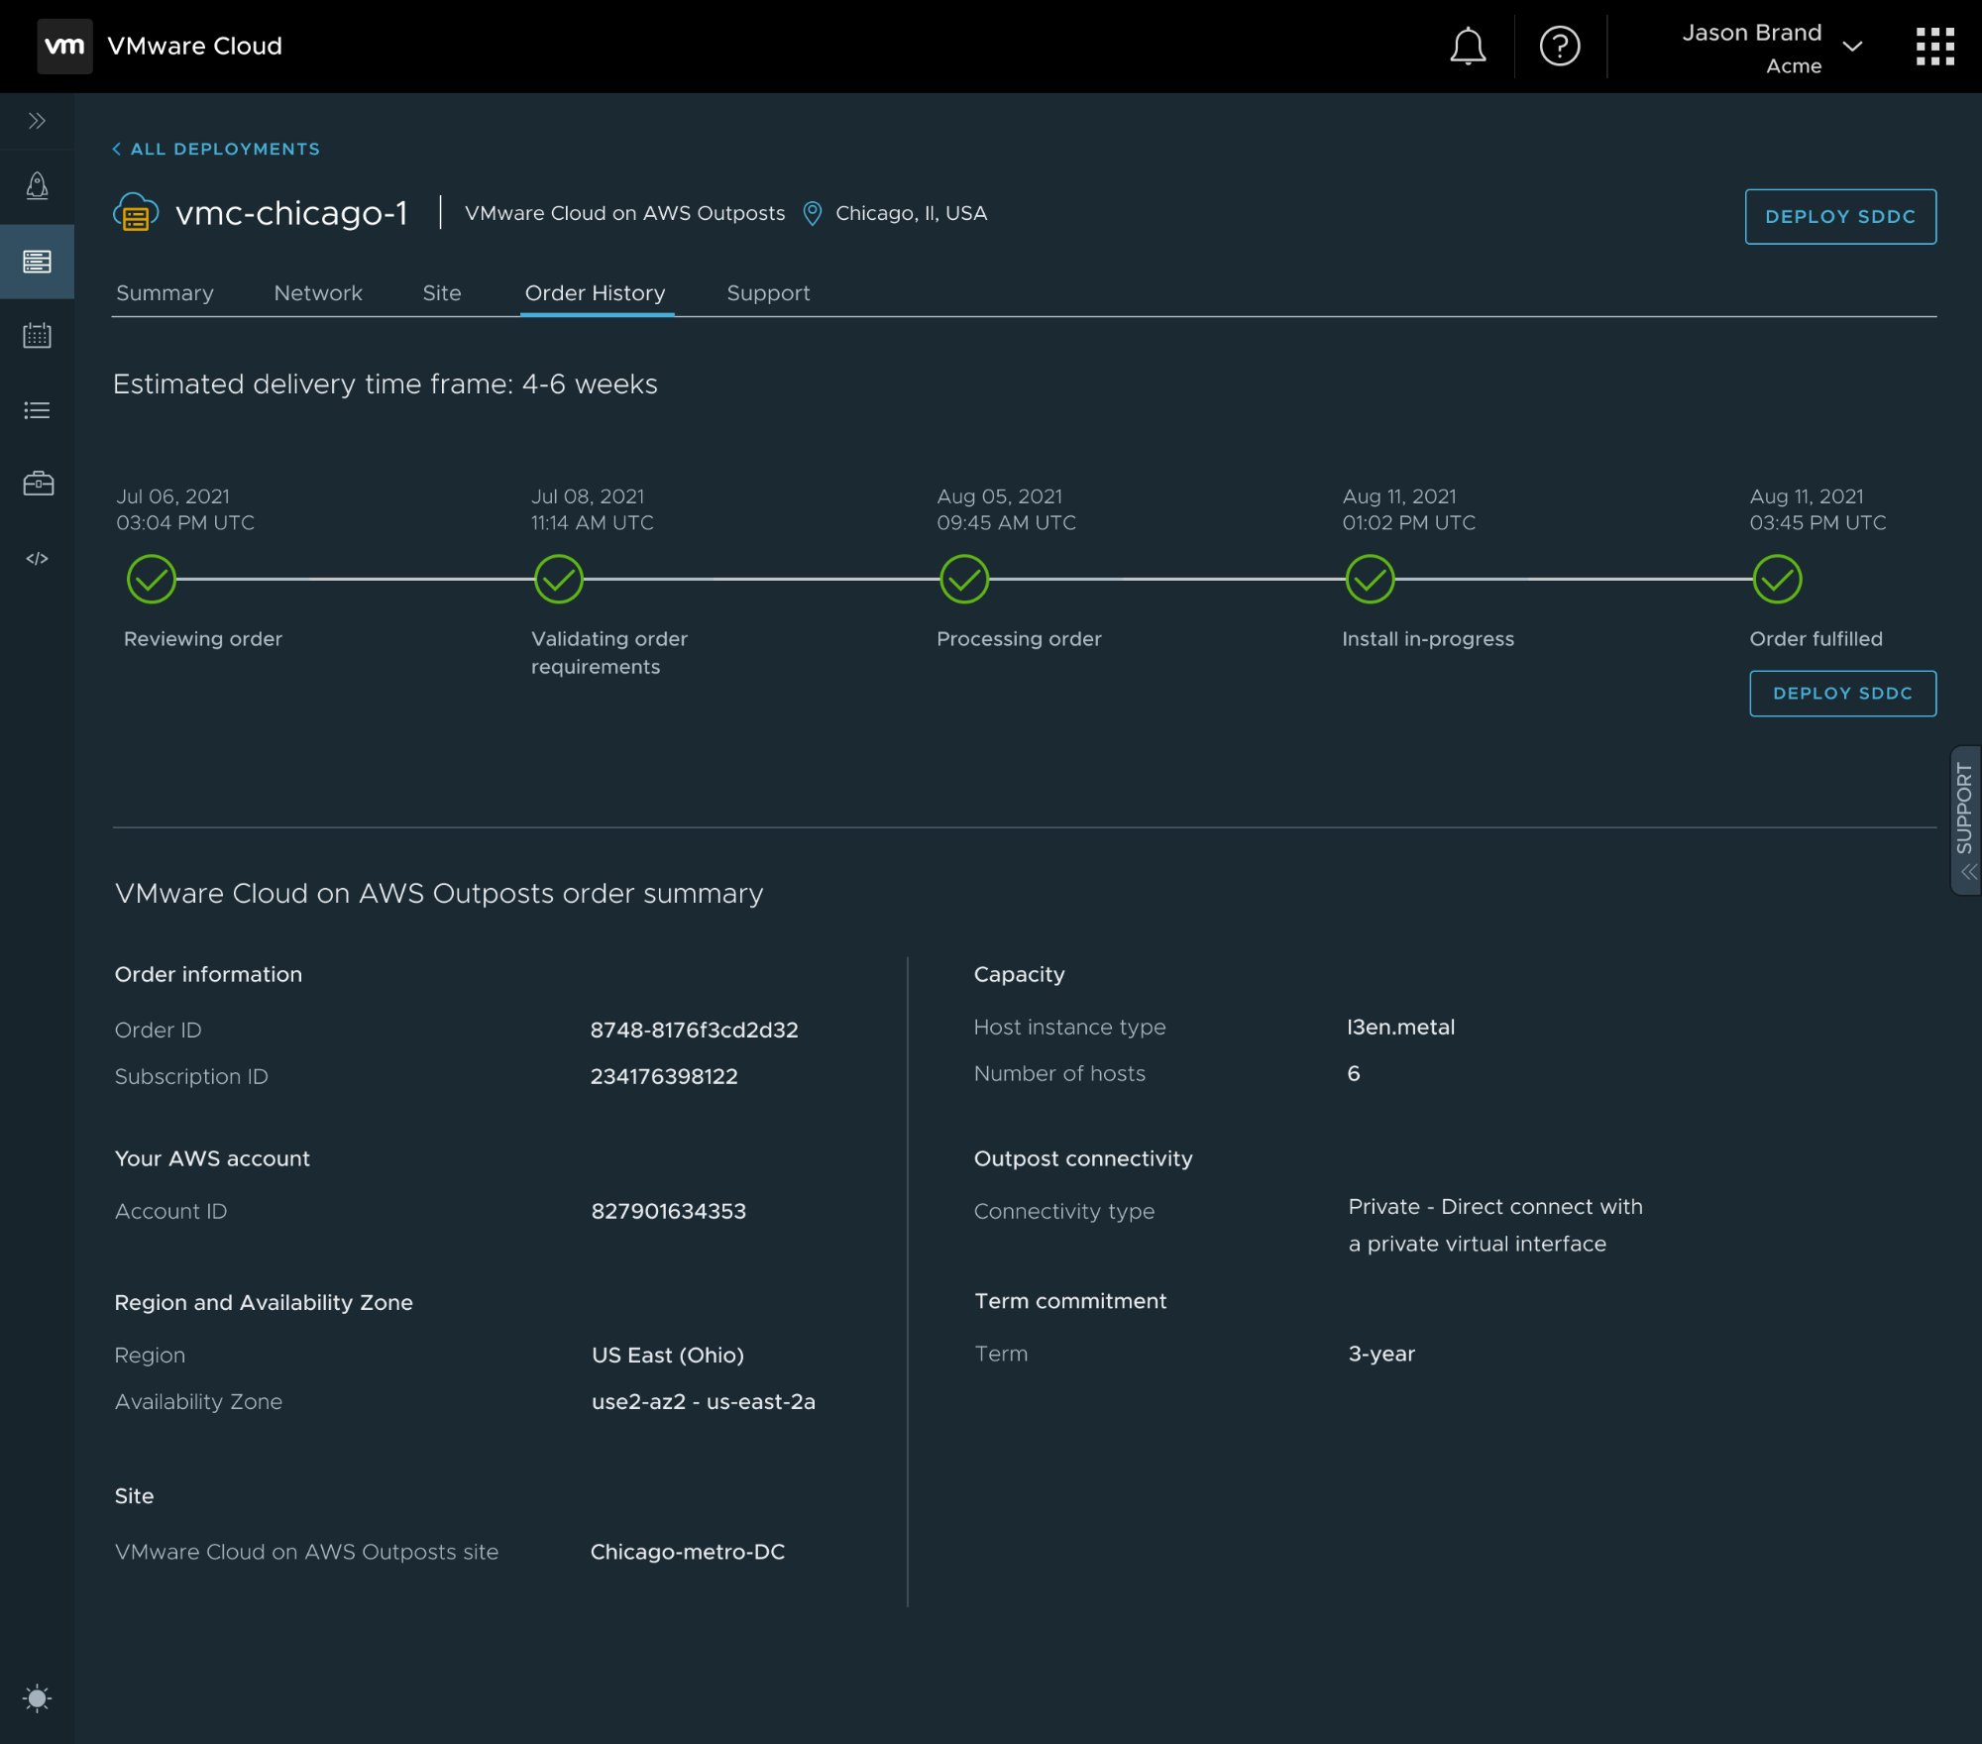Open the VMware Cloud services grid icon
This screenshot has height=1744, width=1982.
[1933, 46]
